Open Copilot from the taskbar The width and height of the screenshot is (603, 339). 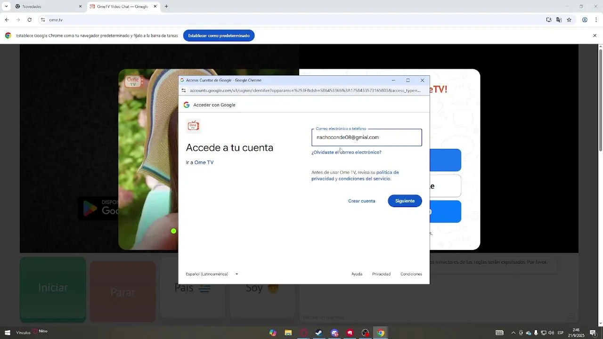coord(273,333)
